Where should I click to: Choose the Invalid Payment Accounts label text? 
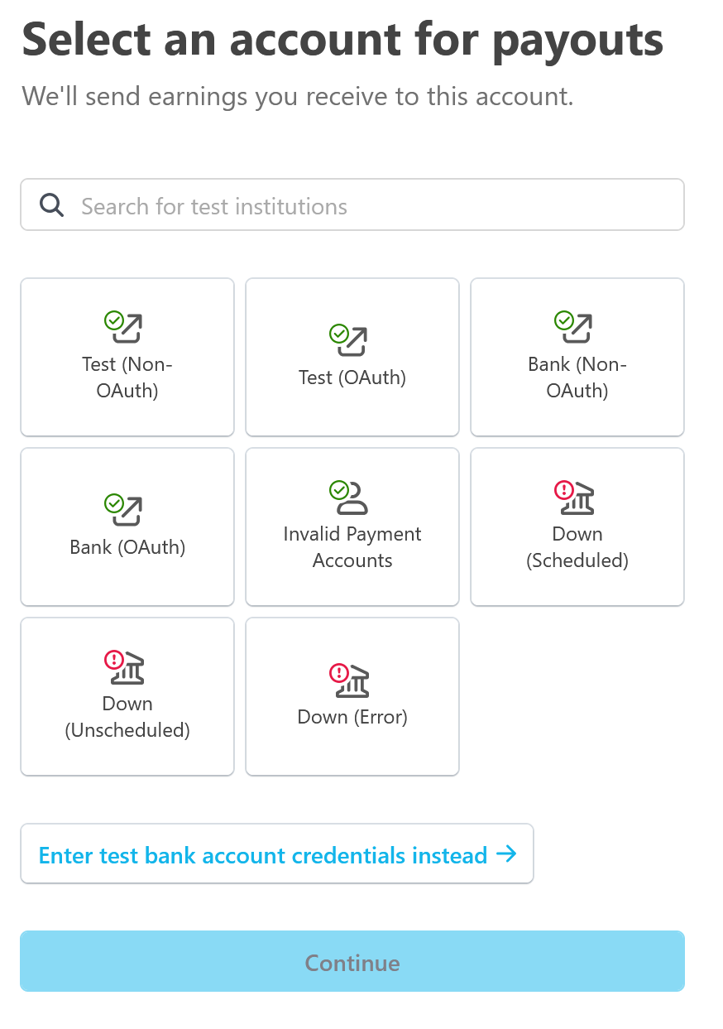pos(352,547)
